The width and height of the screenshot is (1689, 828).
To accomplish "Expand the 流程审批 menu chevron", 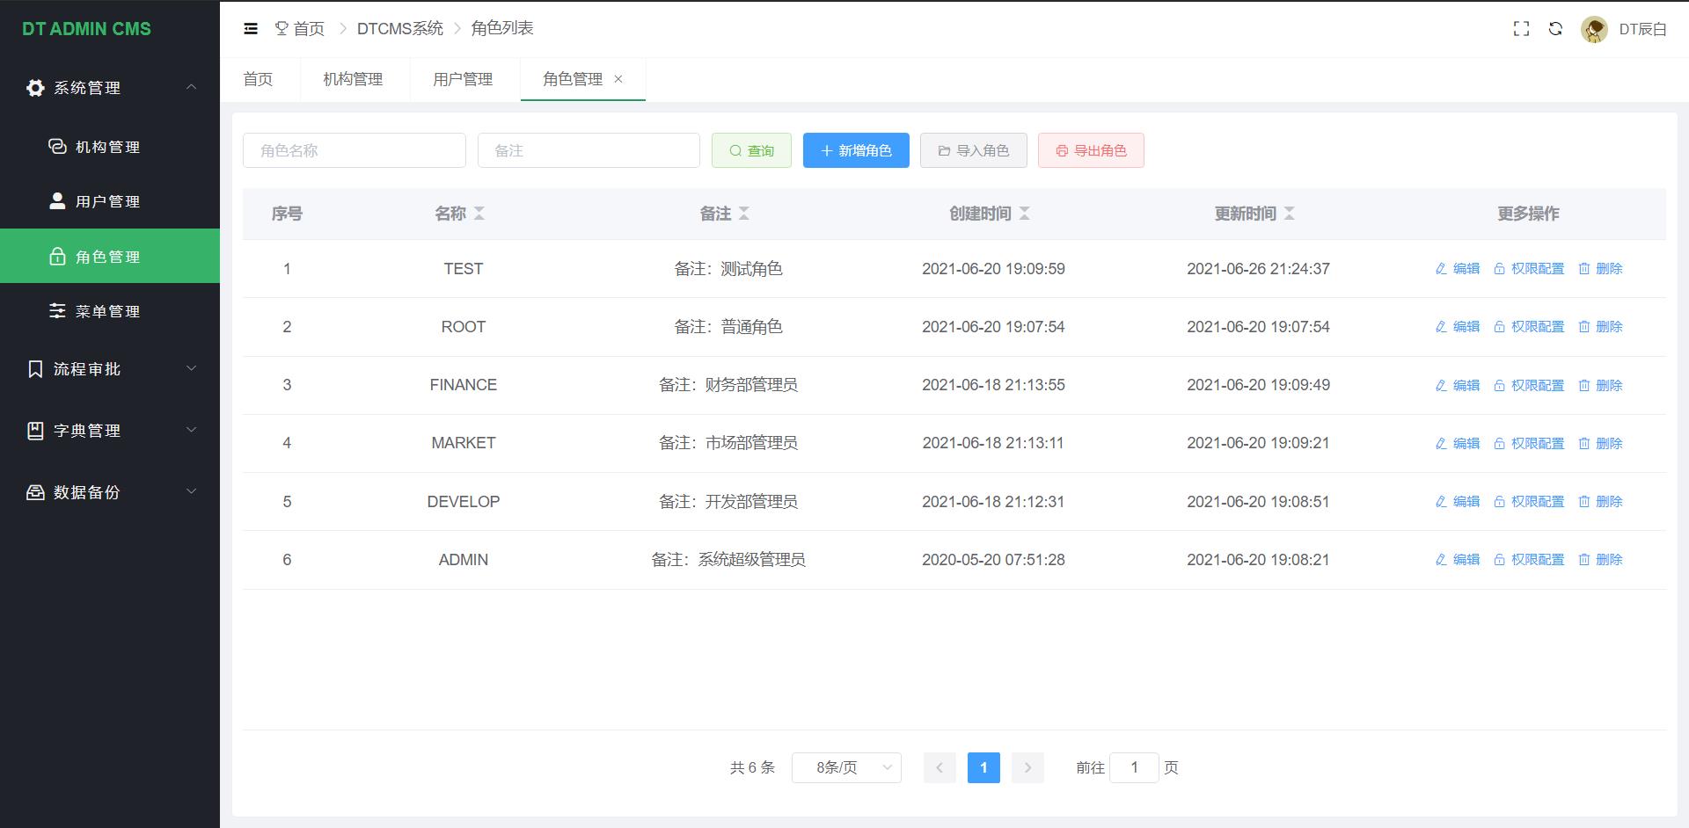I will (191, 368).
